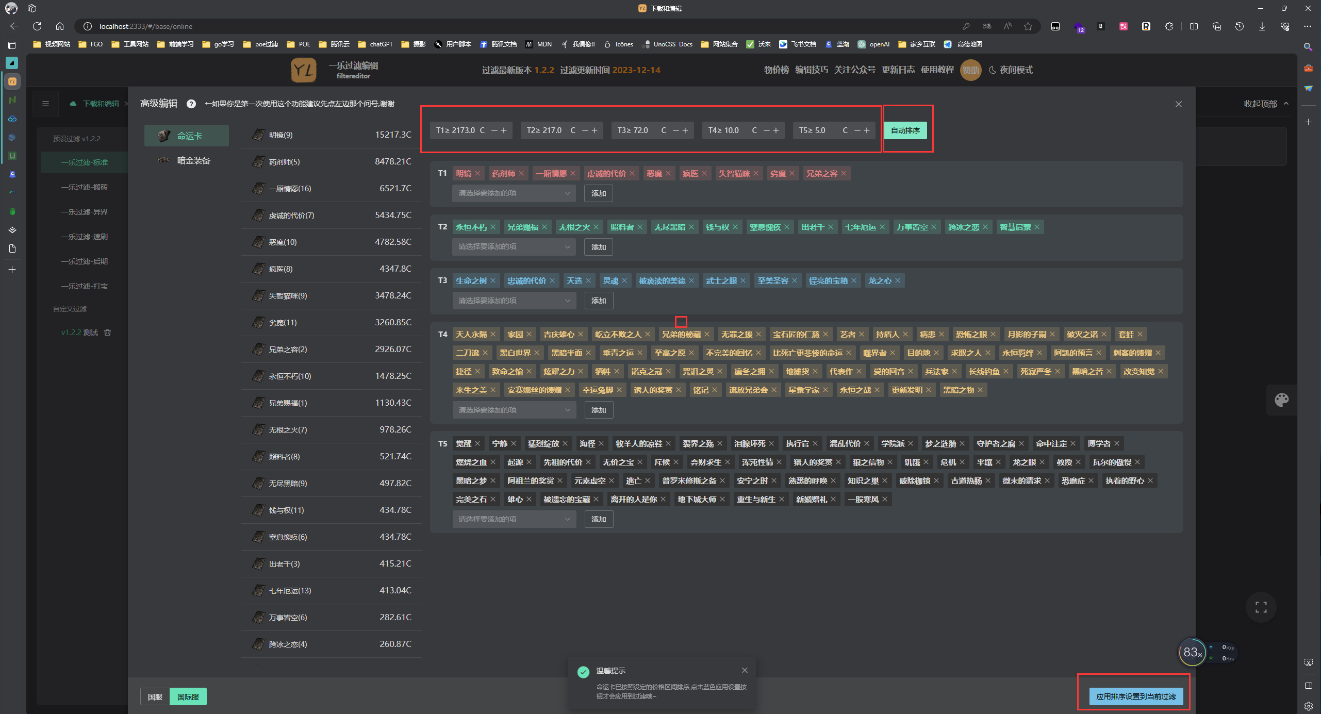The image size is (1321, 714).
Task: Click the help question mark icon
Action: point(191,104)
